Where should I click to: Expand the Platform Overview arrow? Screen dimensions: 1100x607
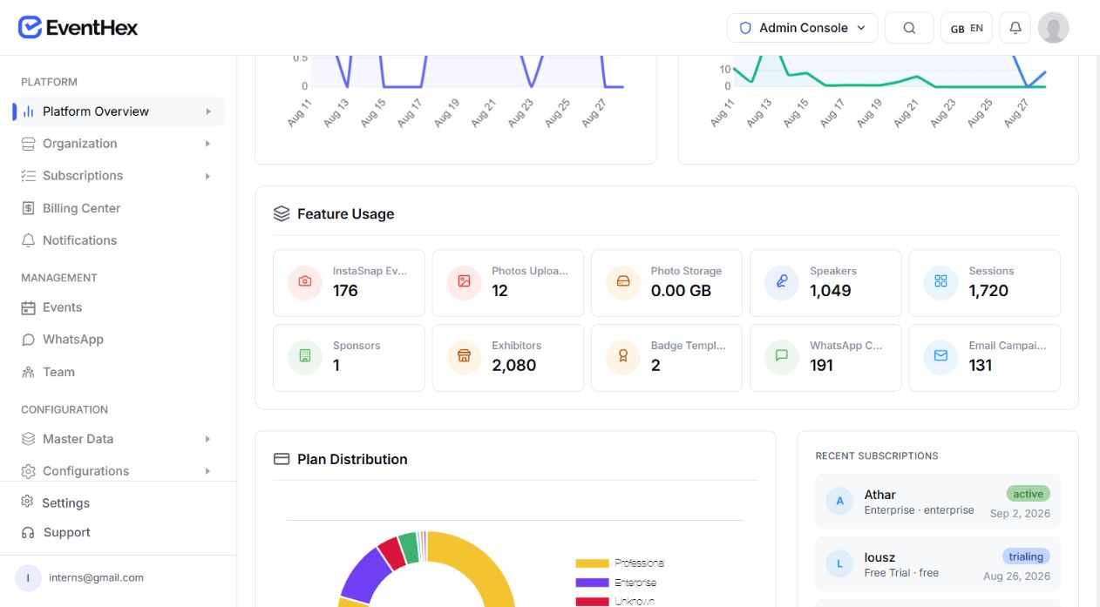[208, 111]
